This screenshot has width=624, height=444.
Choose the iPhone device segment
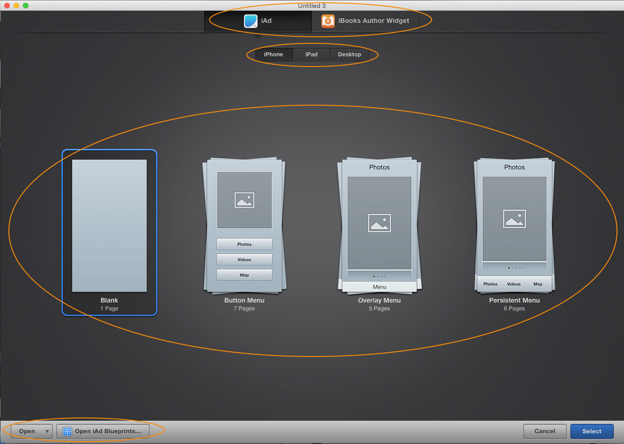click(273, 54)
